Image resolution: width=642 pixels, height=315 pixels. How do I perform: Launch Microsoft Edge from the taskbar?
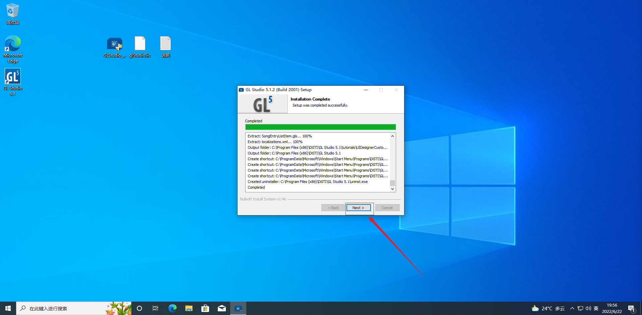(172, 308)
